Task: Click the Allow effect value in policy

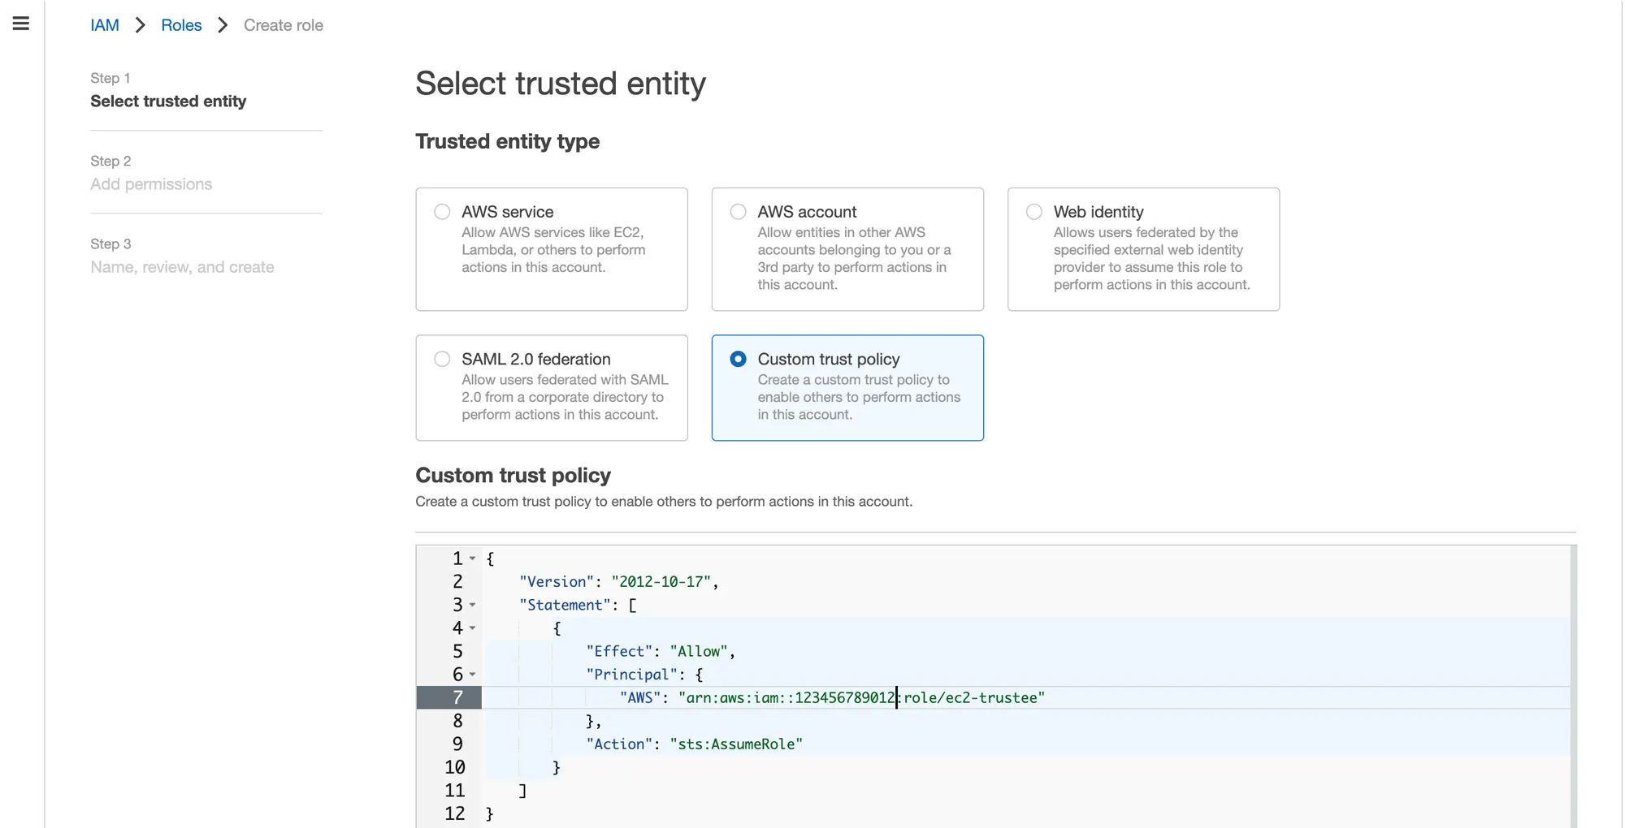Action: [698, 652]
